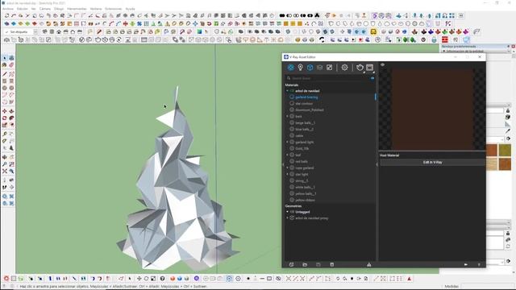Pick the olive green swatch in right tray
The image size is (516, 290).
tap(505, 151)
